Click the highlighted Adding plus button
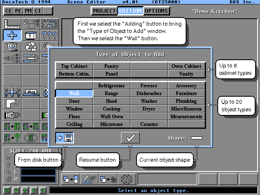260x195 pixels. pyautogui.click(x=12, y=35)
